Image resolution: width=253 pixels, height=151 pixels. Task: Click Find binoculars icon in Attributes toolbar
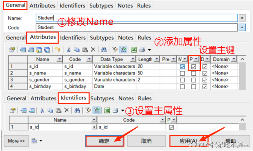[x=103, y=50]
